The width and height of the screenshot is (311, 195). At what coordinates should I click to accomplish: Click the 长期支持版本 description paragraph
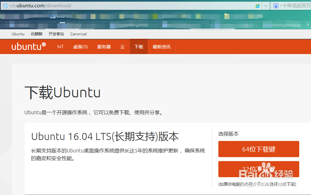[118, 154]
